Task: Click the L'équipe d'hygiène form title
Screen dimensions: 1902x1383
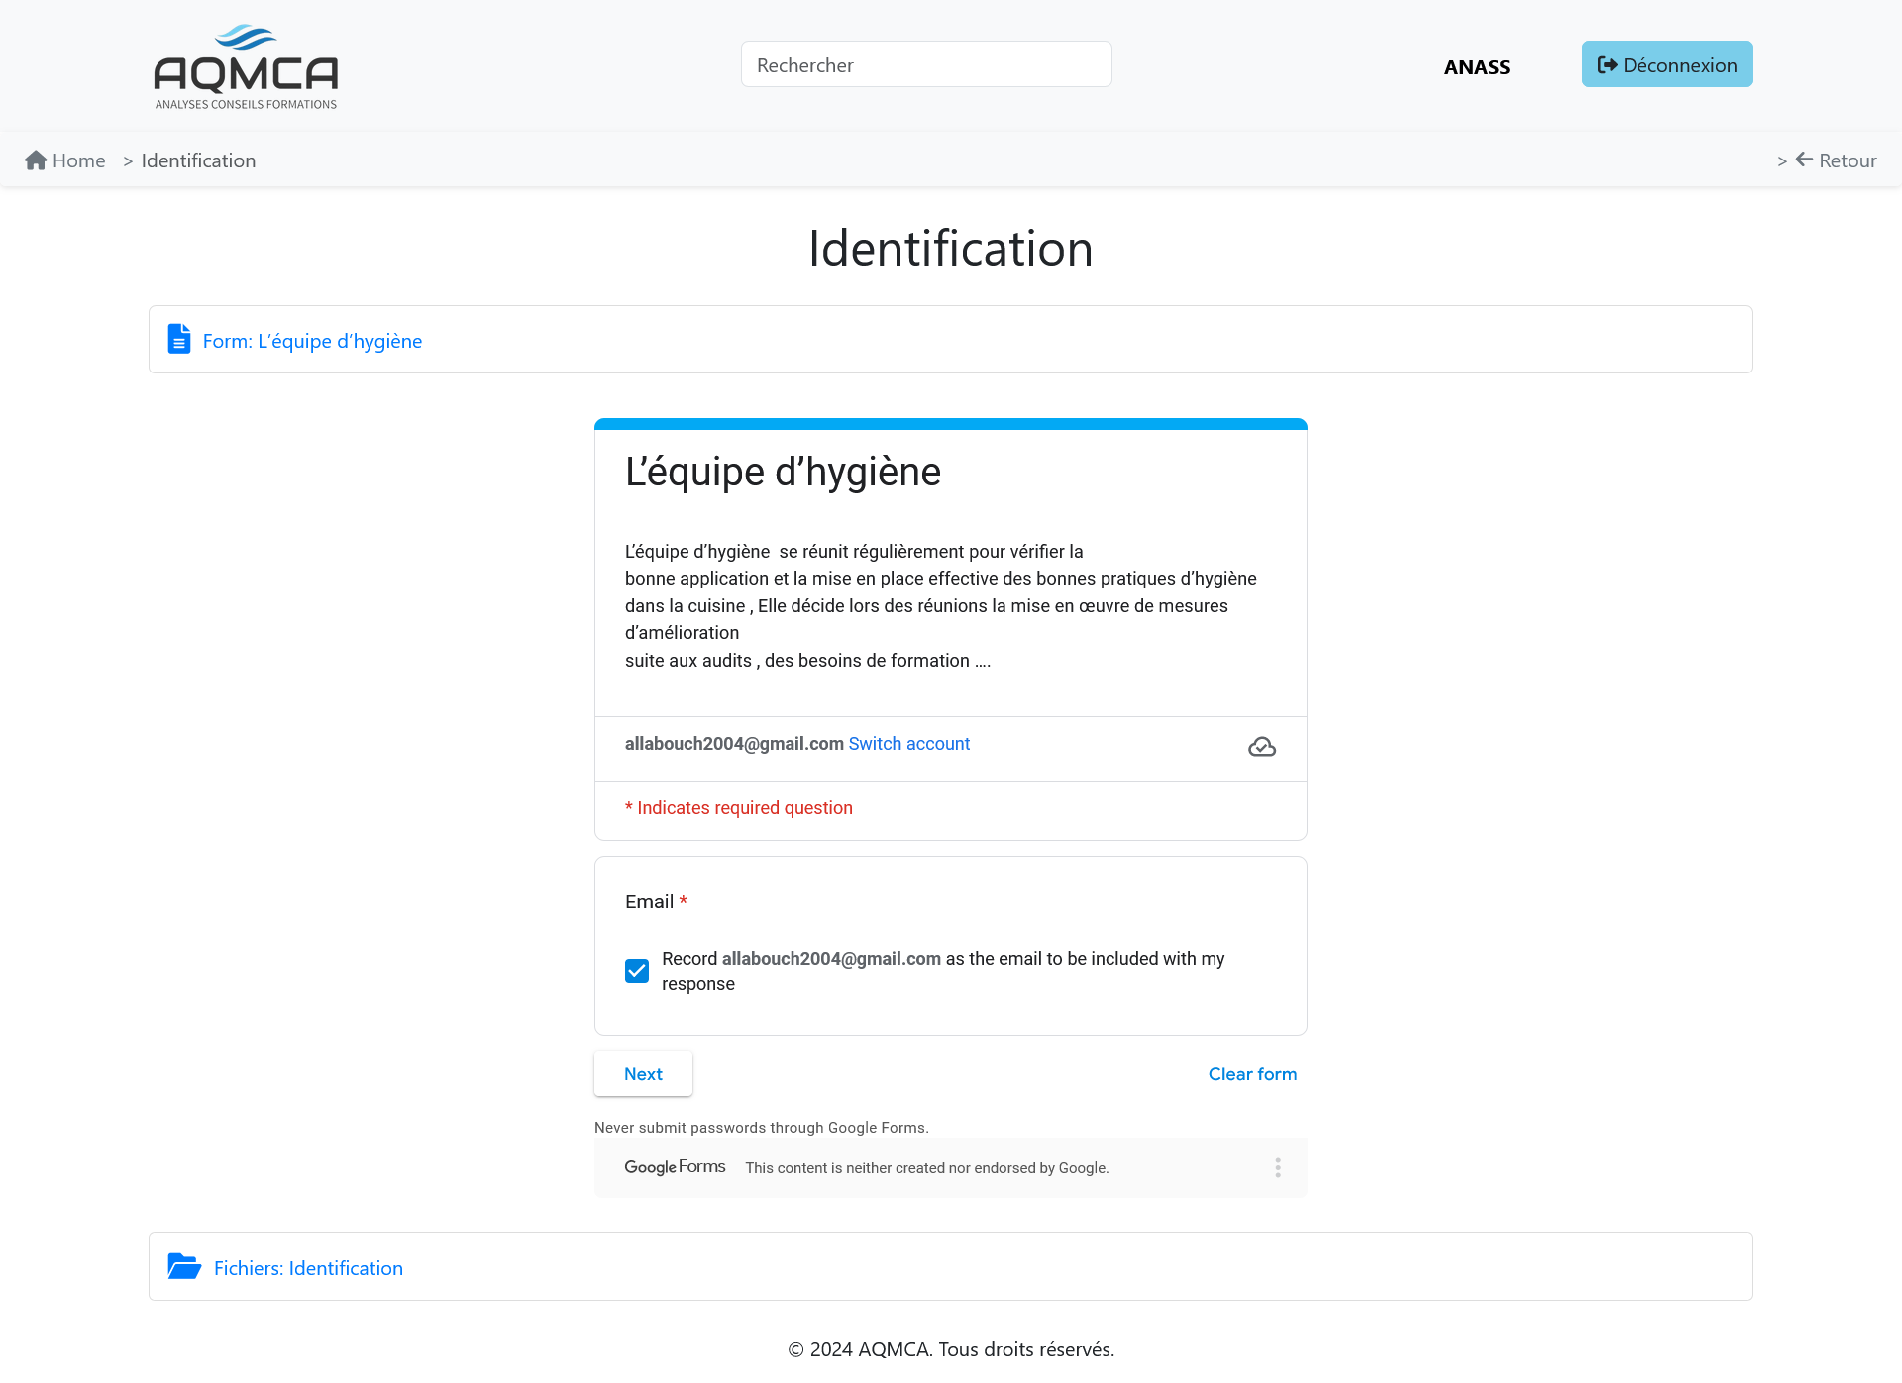Action: (783, 472)
